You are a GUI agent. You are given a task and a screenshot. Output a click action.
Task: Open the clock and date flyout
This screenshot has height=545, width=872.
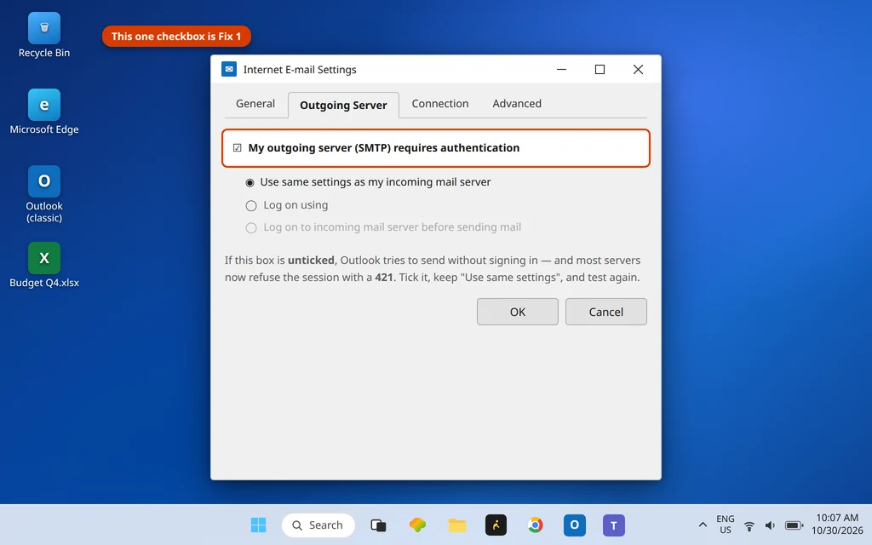(x=837, y=525)
